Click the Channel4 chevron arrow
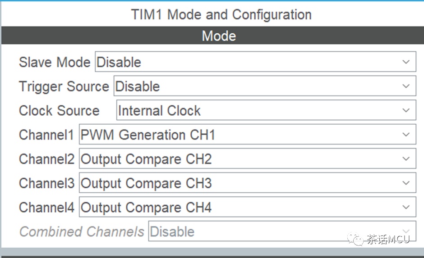424x258 pixels. pos(406,207)
